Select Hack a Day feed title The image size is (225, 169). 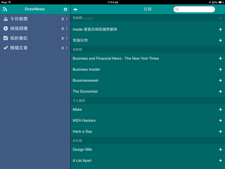82,132
